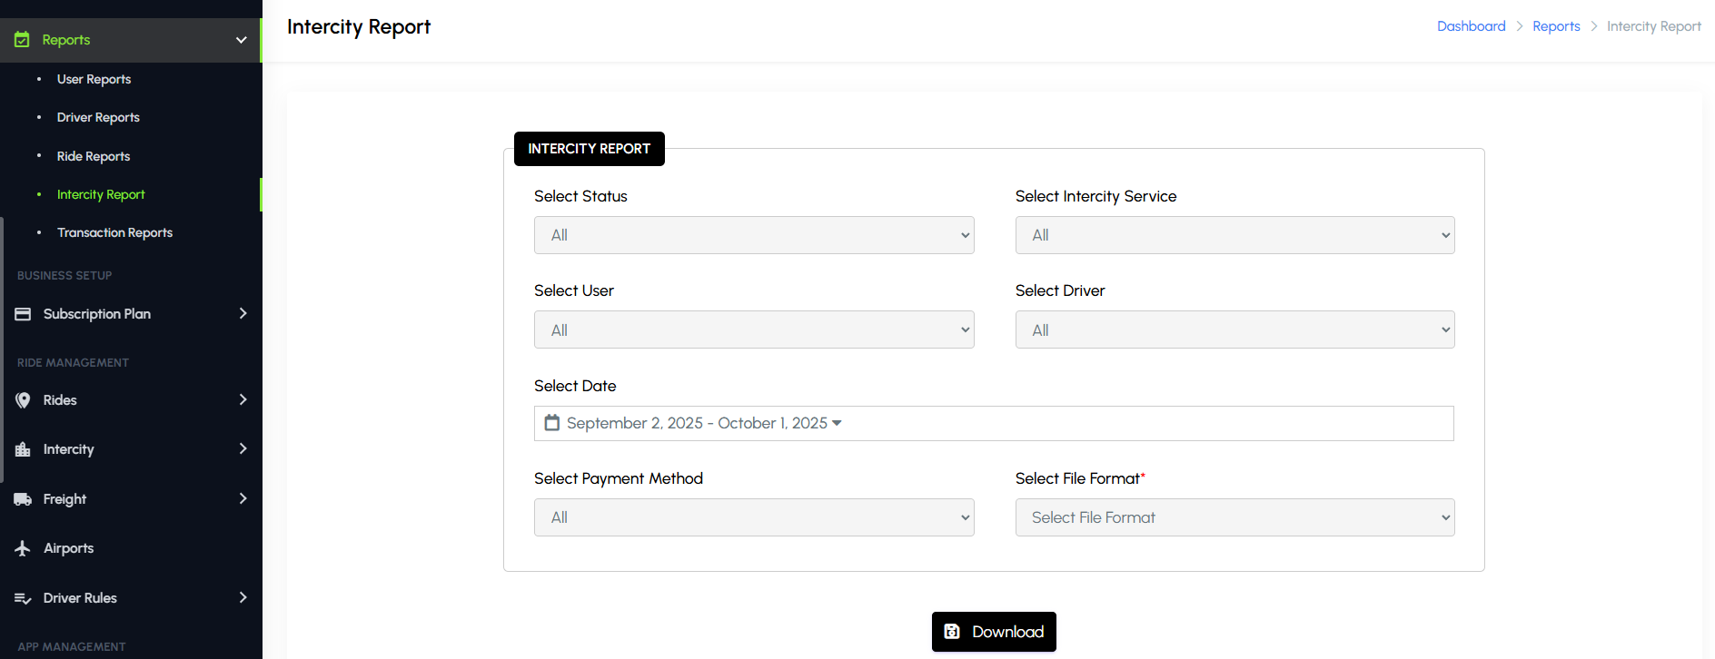Open the Select Status dropdown
The height and width of the screenshot is (659, 1715).
tap(753, 235)
